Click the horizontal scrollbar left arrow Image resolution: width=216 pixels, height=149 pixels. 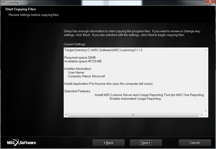point(66,115)
